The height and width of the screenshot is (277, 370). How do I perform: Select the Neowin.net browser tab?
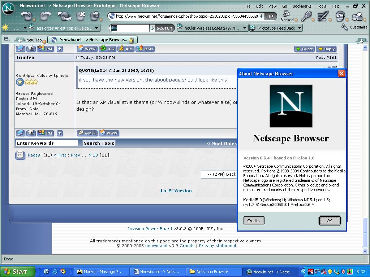coord(92,40)
